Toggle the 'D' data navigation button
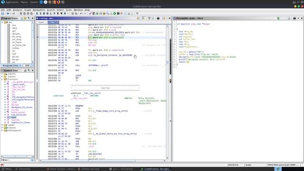 tap(44, 13)
